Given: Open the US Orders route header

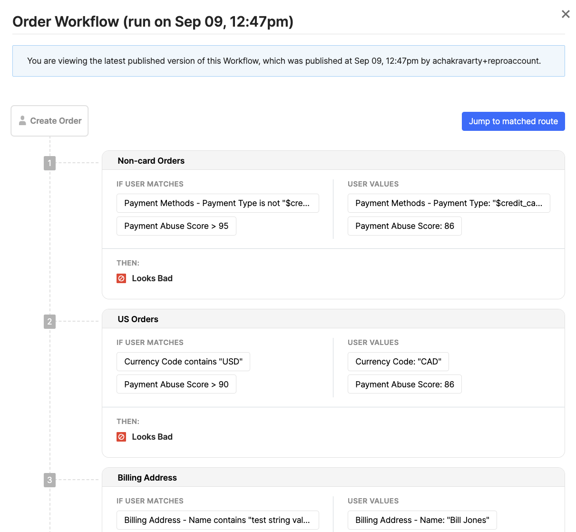Looking at the screenshot, I should (333, 319).
